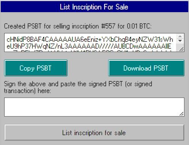Click the Copy PSBT button
The height and width of the screenshot is (145, 189).
click(x=36, y=68)
